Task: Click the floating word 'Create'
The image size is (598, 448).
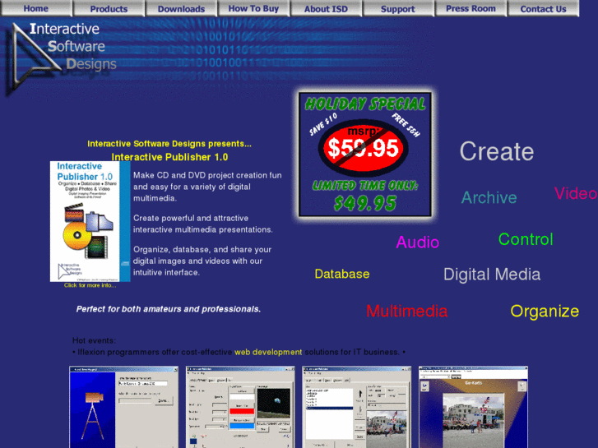Action: tap(497, 151)
